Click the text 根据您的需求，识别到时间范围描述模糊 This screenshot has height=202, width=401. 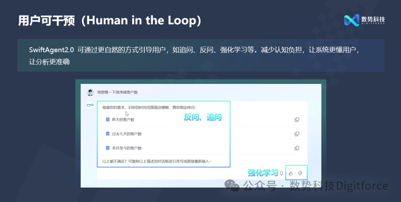tap(136, 108)
